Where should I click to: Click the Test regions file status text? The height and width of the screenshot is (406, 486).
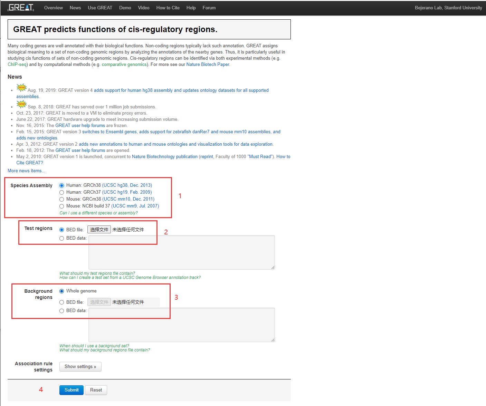point(128,230)
